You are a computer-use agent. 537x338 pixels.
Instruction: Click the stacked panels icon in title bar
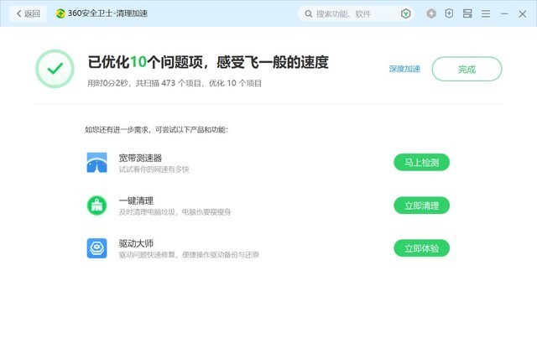point(467,13)
